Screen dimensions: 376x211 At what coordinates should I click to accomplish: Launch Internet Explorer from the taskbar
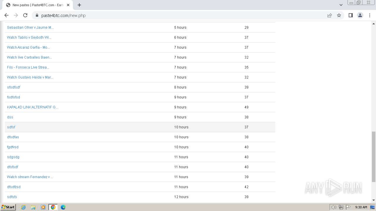pos(23,207)
